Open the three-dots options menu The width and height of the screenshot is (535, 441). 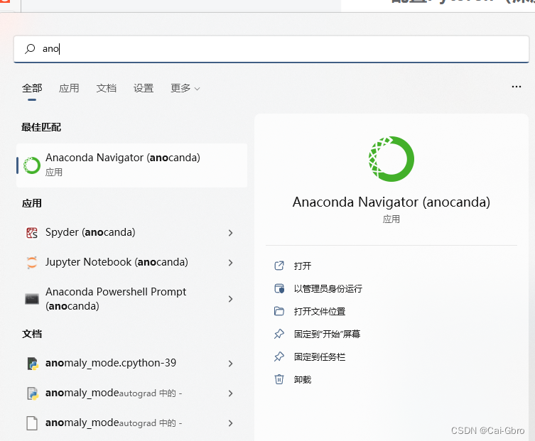point(517,87)
